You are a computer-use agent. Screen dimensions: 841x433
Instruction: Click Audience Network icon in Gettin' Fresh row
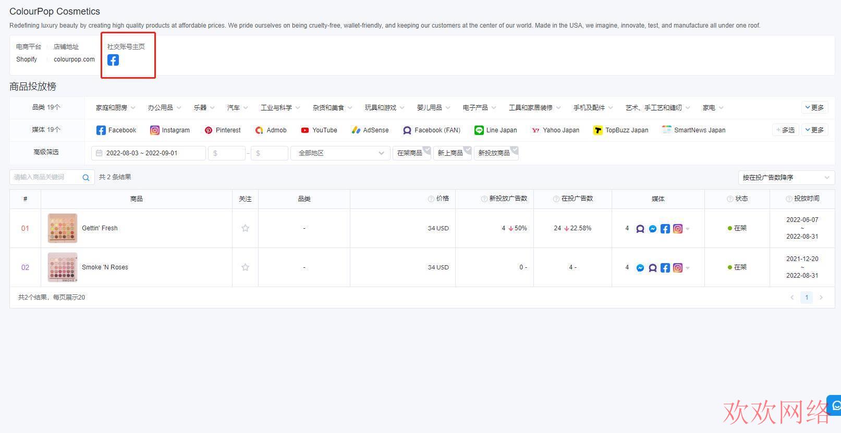640,229
